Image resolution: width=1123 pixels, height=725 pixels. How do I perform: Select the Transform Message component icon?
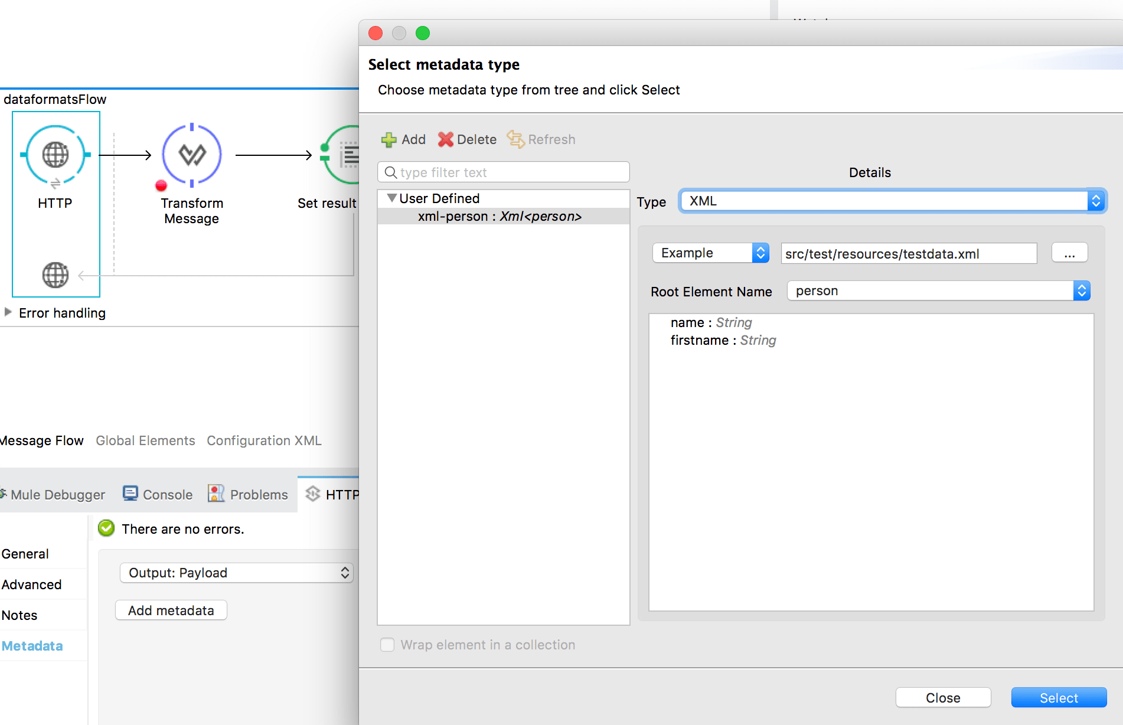192,155
